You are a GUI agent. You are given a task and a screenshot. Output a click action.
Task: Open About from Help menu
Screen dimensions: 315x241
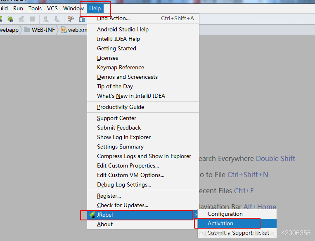pyautogui.click(x=143, y=224)
